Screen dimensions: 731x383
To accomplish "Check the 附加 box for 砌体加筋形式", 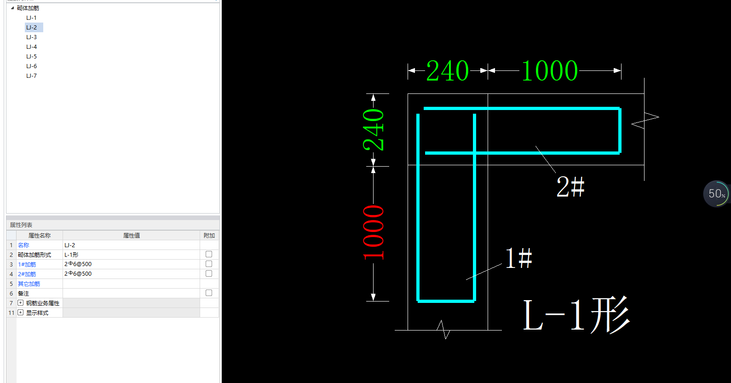I will click(209, 254).
